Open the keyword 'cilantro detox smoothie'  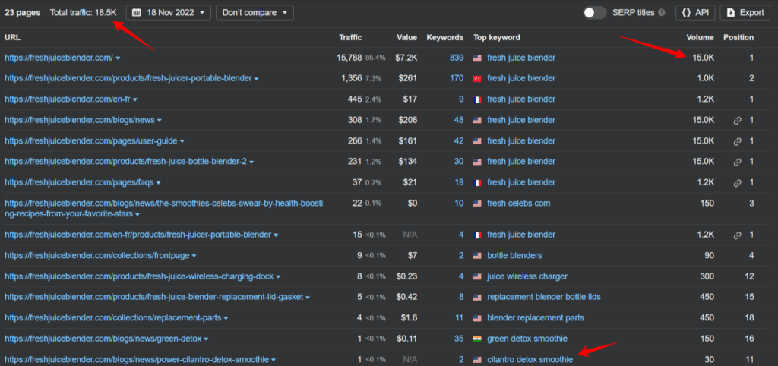pyautogui.click(x=530, y=360)
